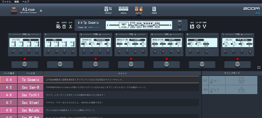This screenshot has height=118, width=262.
Task: Switch to the EFFECT tab
Action: pos(108,10)
